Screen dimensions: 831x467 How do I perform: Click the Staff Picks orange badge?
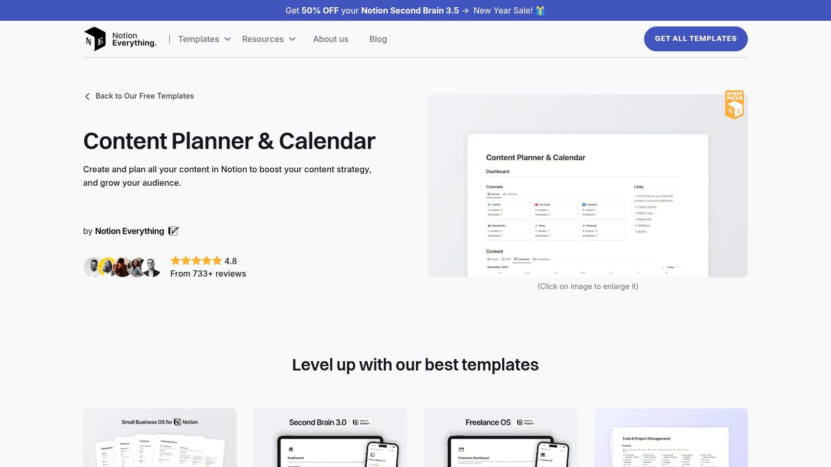pyautogui.click(x=734, y=105)
